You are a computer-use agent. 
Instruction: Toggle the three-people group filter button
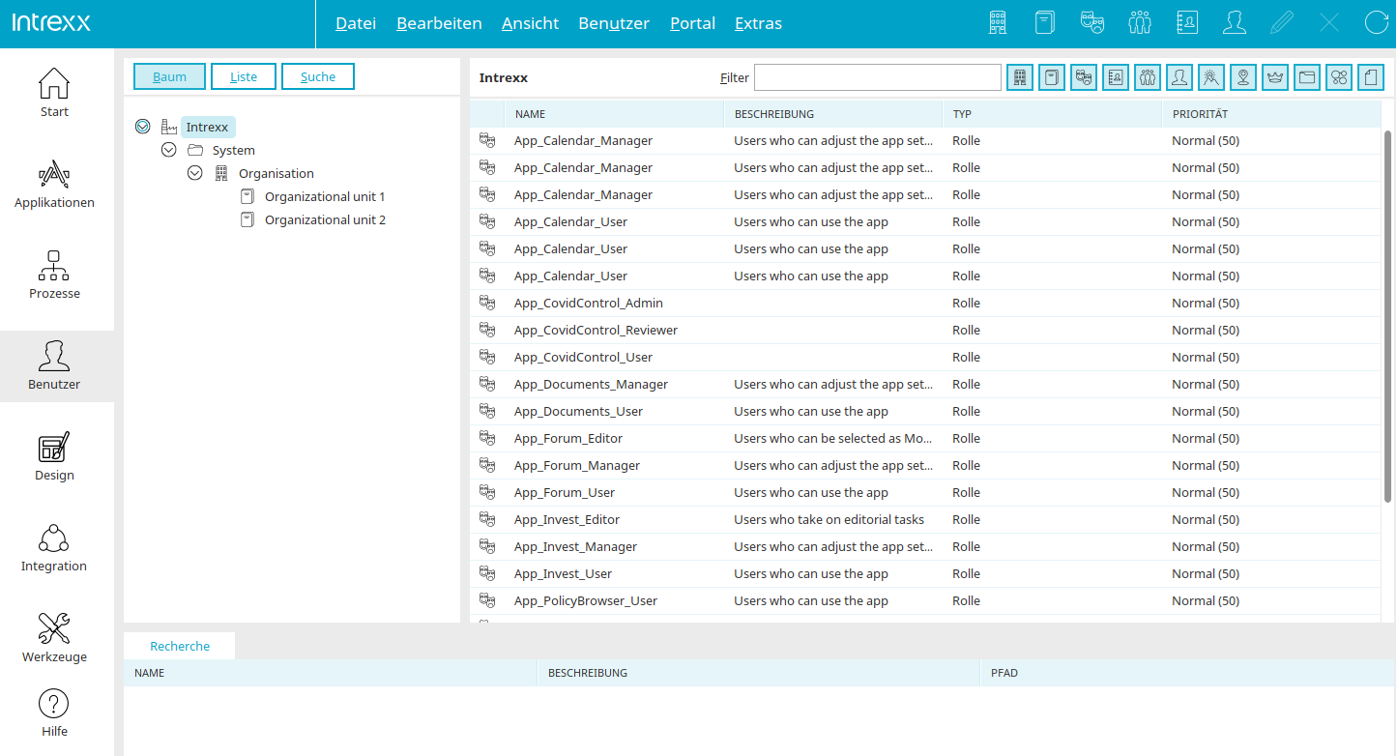(x=1148, y=77)
